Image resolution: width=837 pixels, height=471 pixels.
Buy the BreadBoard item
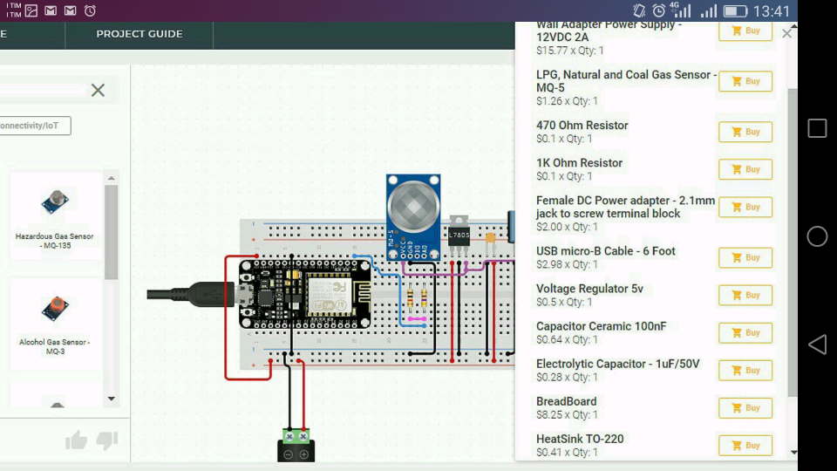click(x=745, y=407)
